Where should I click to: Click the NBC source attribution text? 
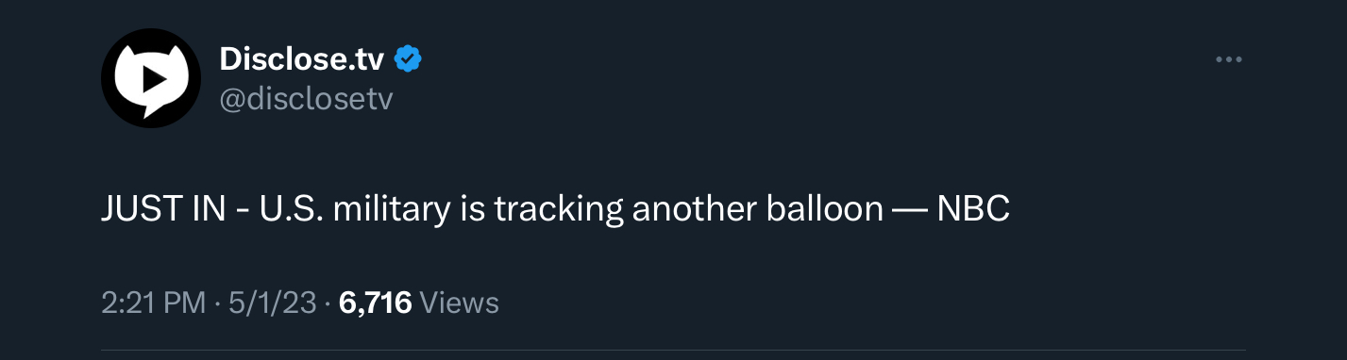coord(973,209)
